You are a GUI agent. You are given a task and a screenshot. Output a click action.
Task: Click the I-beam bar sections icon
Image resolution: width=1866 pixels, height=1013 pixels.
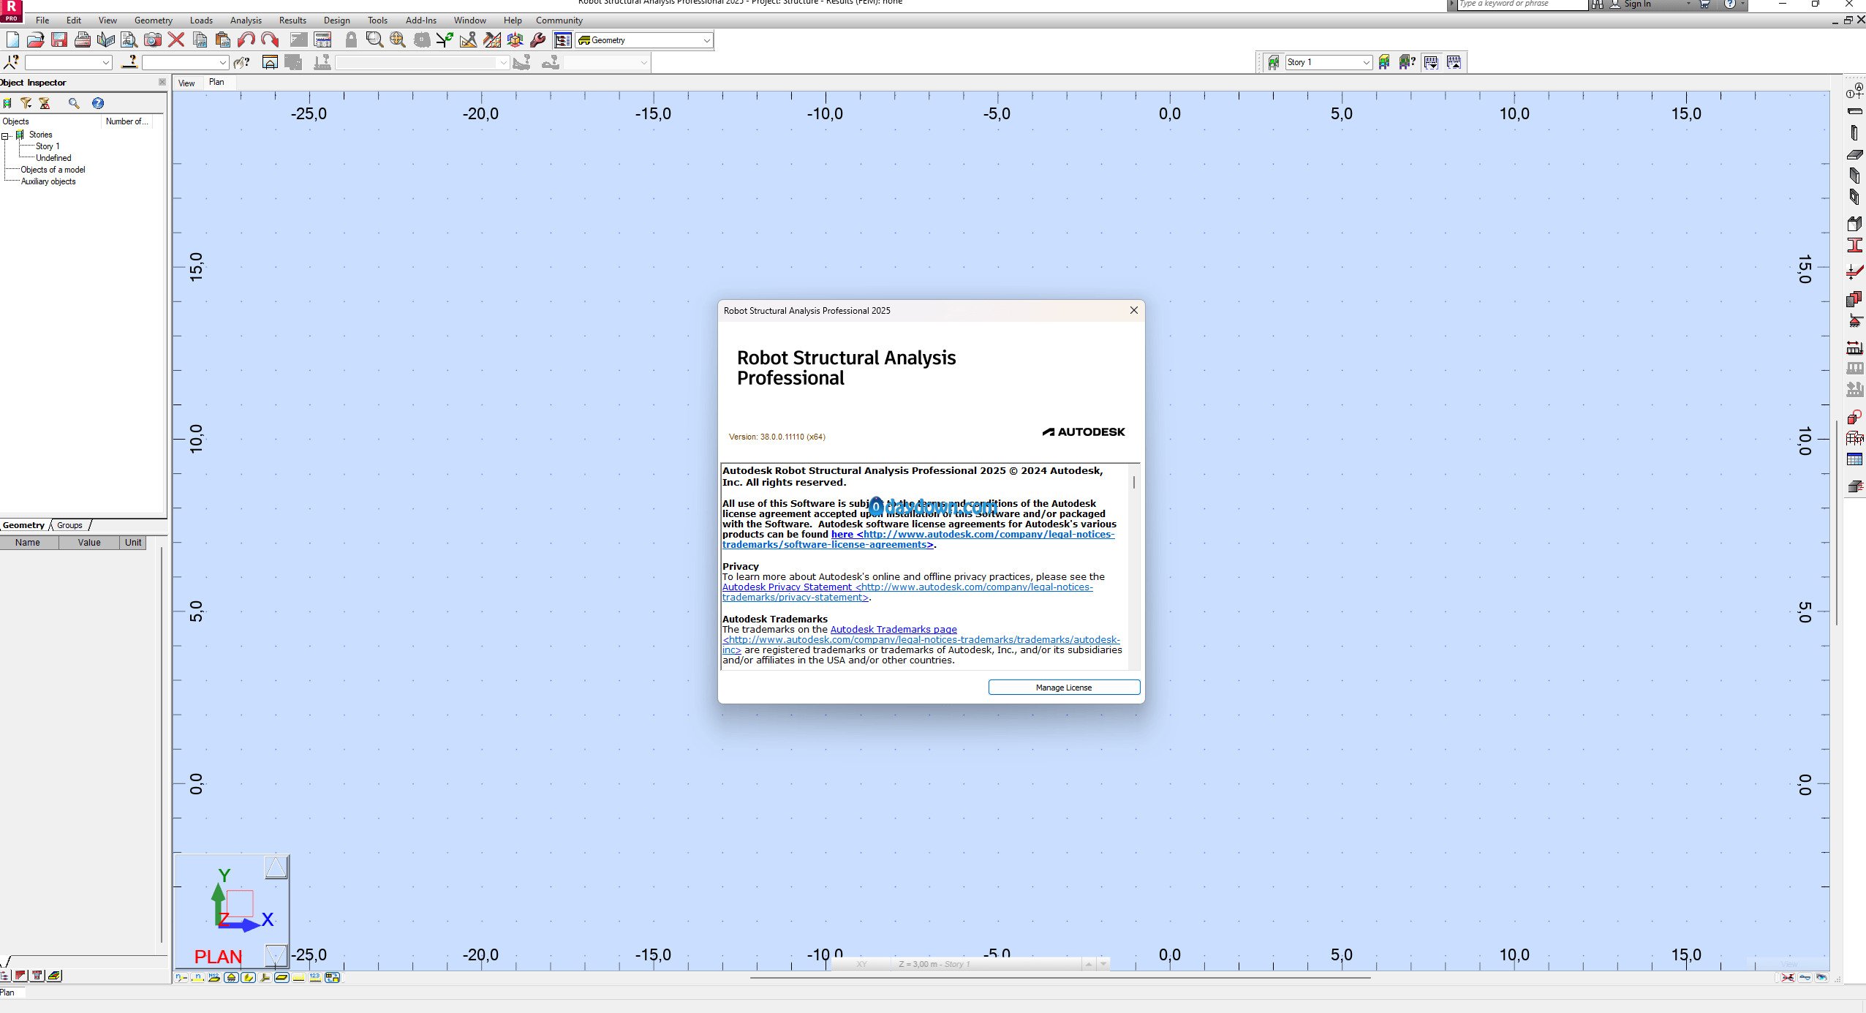(x=1854, y=245)
